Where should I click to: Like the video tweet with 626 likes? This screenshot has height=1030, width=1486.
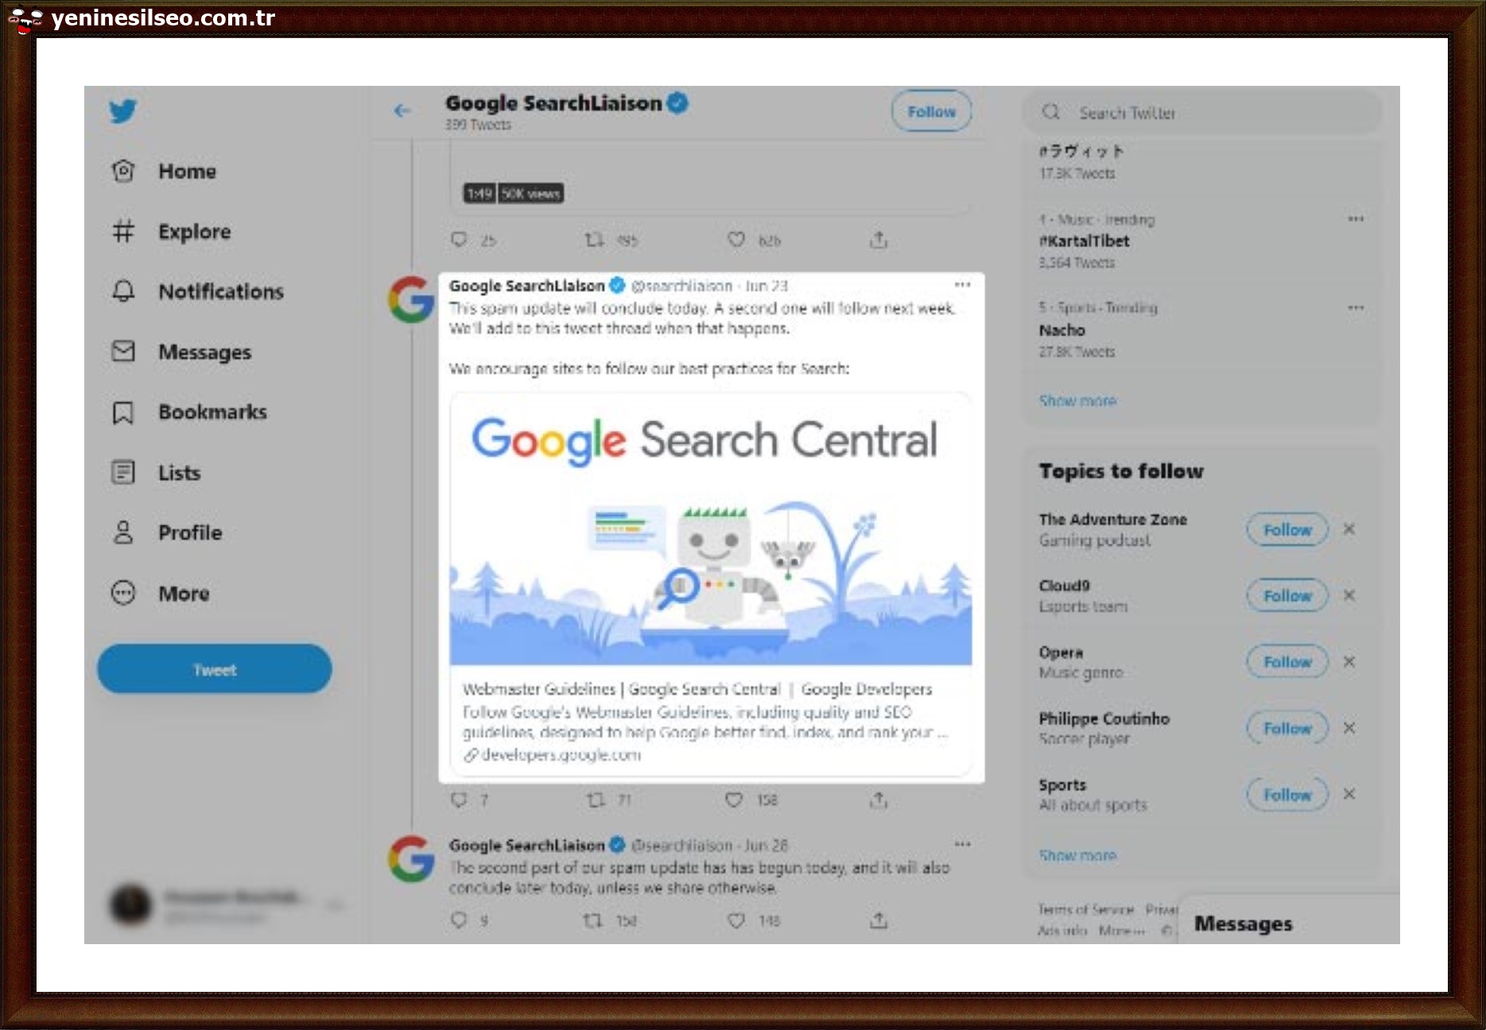[x=736, y=239]
